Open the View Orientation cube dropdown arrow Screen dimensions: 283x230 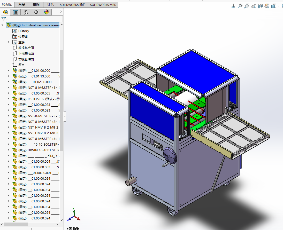pyautogui.click(x=279, y=6)
